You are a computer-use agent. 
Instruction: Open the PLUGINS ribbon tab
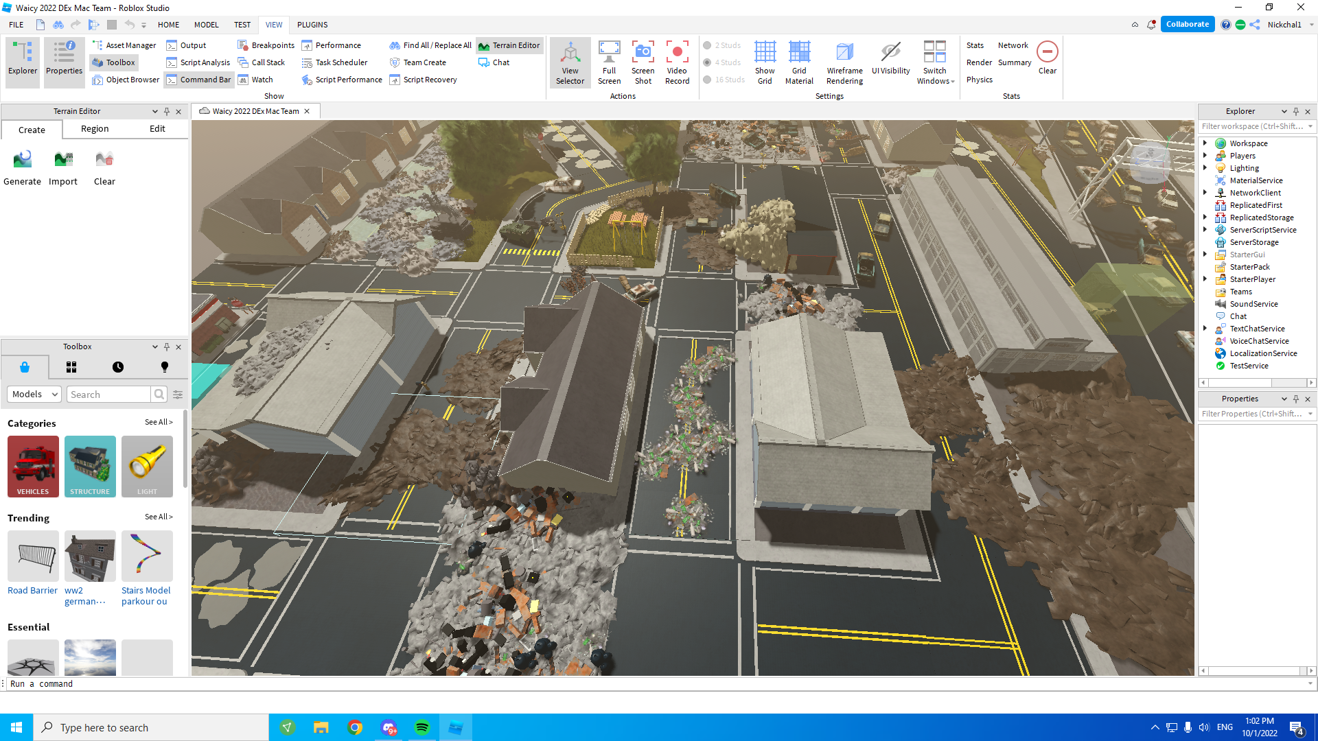tap(312, 25)
